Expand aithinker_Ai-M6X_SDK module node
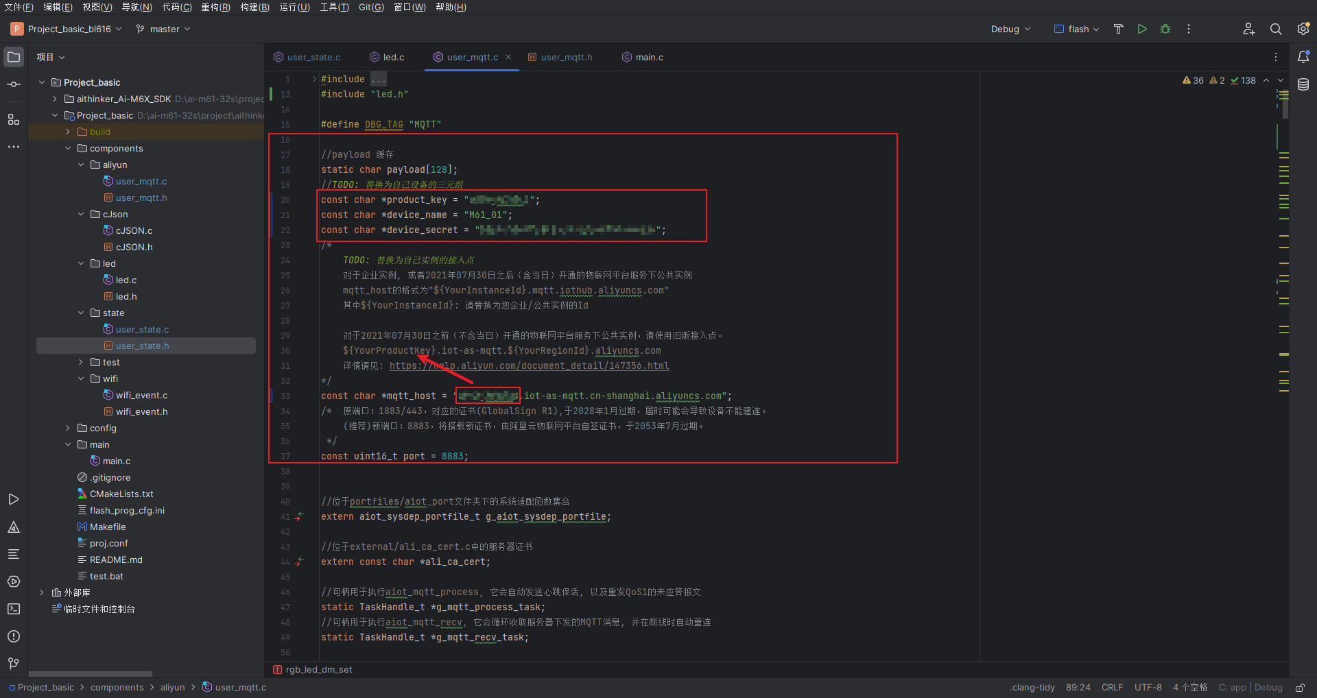Image resolution: width=1317 pixels, height=698 pixels. point(55,99)
